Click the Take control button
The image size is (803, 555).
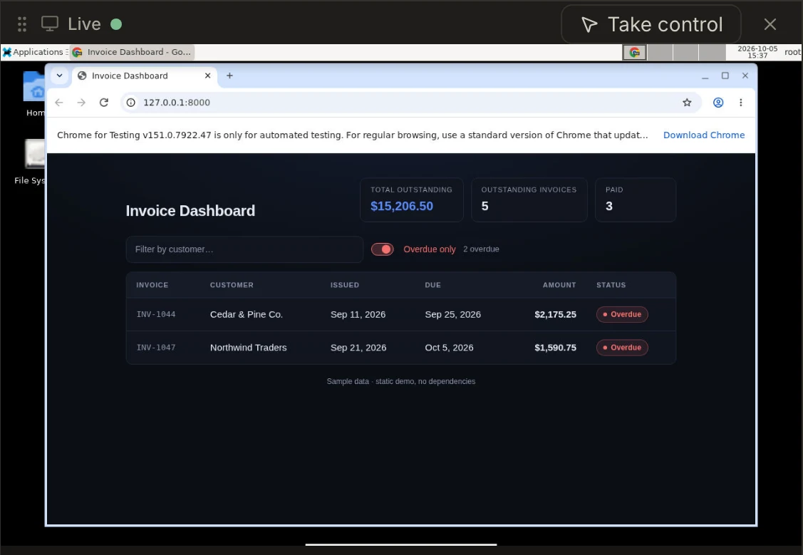point(651,24)
